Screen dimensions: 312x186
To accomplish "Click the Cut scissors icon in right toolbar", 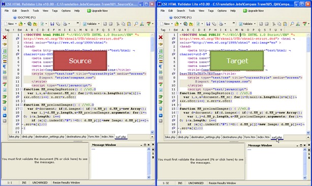I will [273, 24].
